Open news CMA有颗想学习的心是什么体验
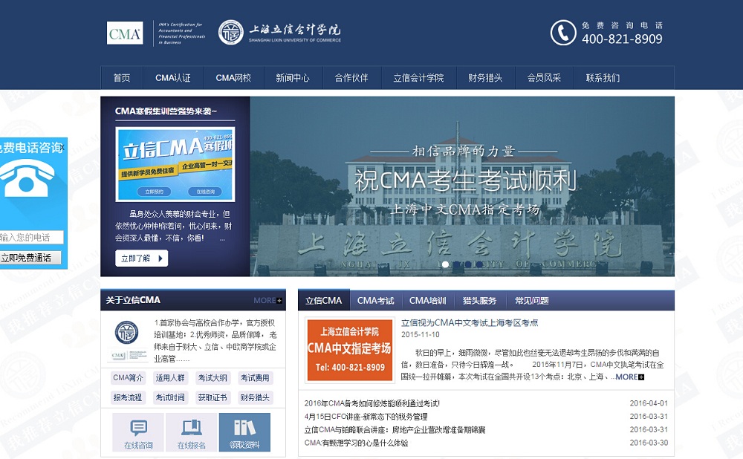 point(357,443)
